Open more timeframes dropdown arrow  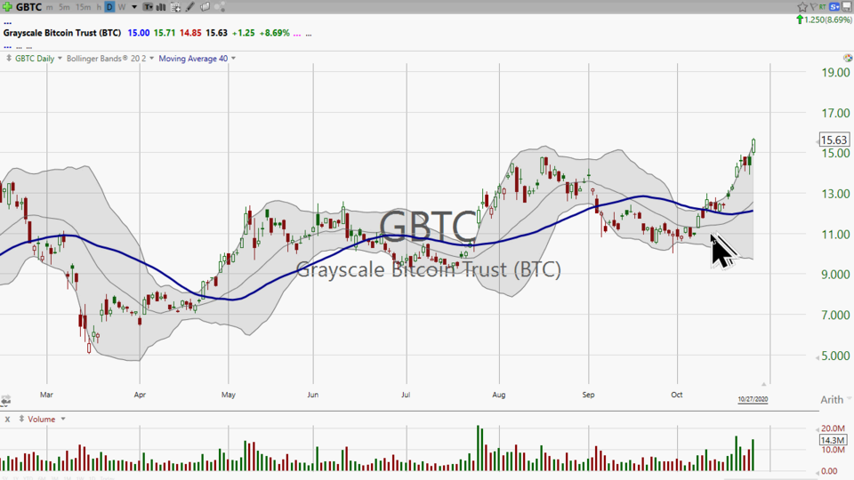pos(134,7)
